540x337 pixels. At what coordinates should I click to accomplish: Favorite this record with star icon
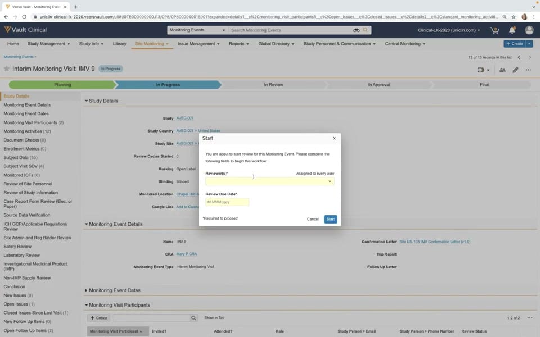7,69
